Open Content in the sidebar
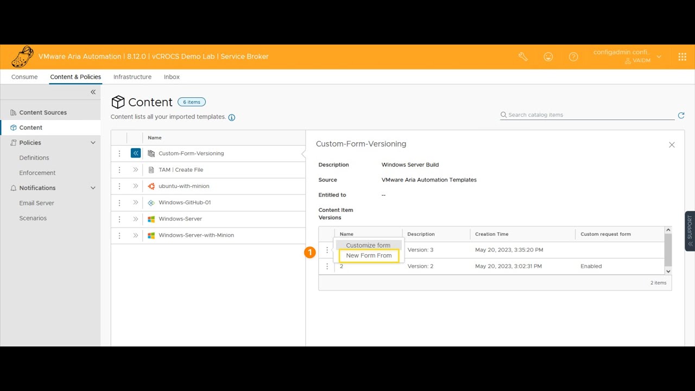The image size is (695, 391). pyautogui.click(x=50, y=128)
